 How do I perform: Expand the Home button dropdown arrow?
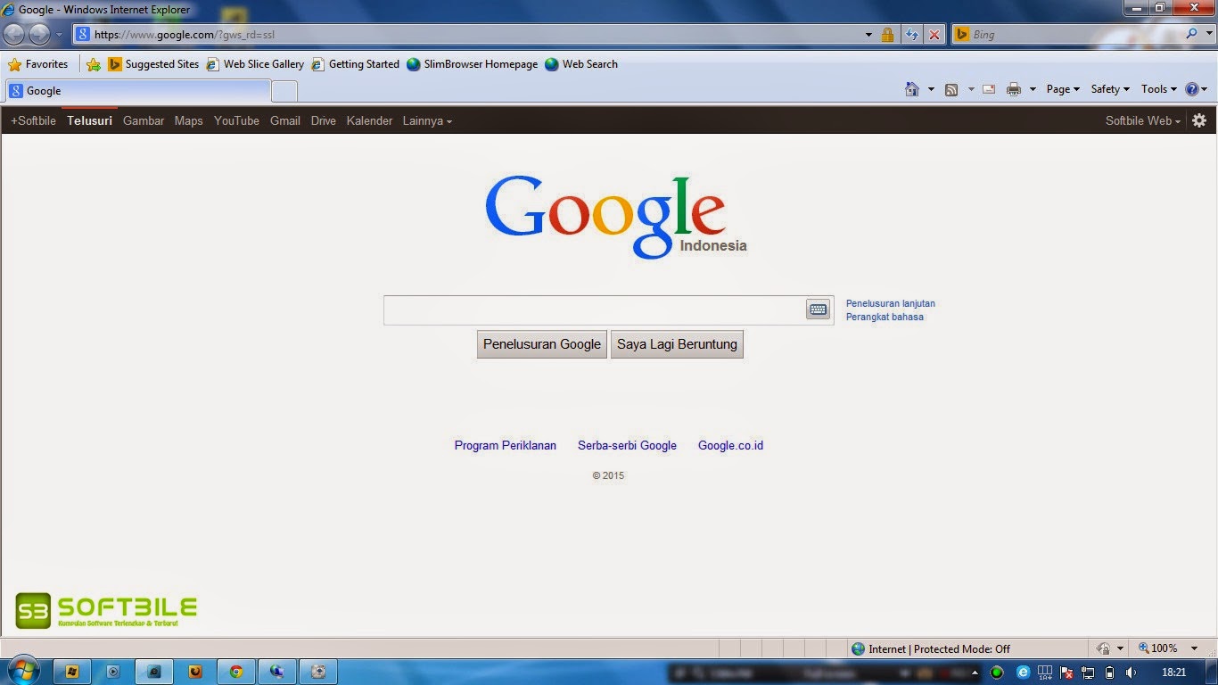tap(931, 89)
